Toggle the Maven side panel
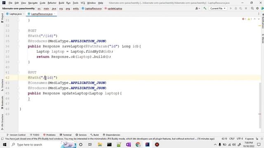The image size is (264, 148). click(x=263, y=38)
